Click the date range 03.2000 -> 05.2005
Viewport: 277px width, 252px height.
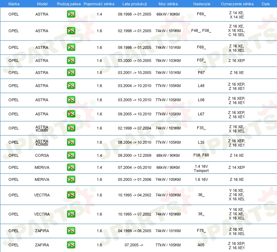135,61
